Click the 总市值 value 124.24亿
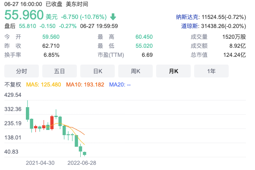Screen dimensions: 255x170 click(x=235, y=55)
